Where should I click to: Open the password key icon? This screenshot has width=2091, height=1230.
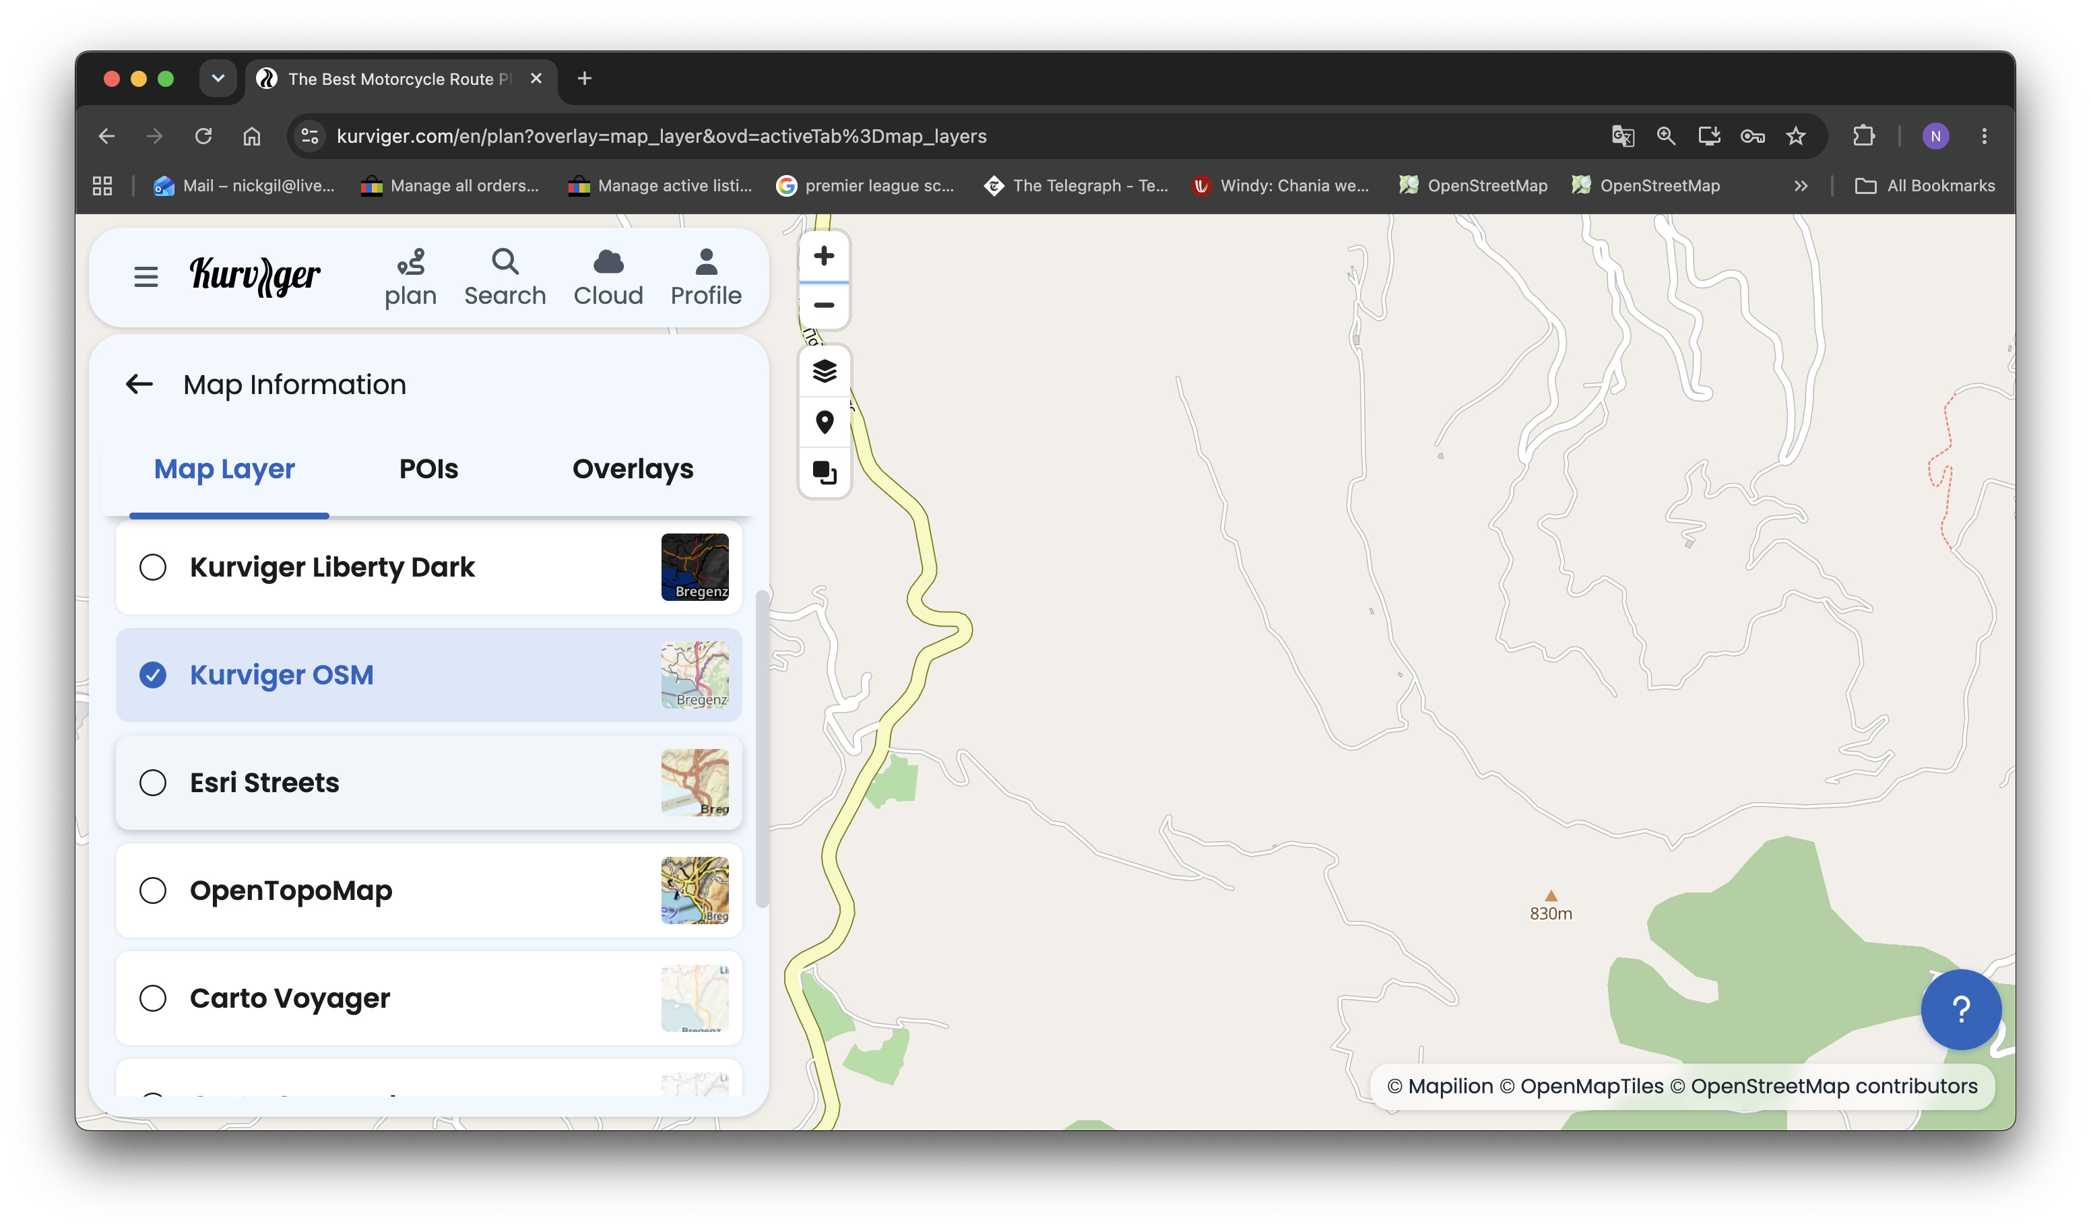coord(1752,136)
